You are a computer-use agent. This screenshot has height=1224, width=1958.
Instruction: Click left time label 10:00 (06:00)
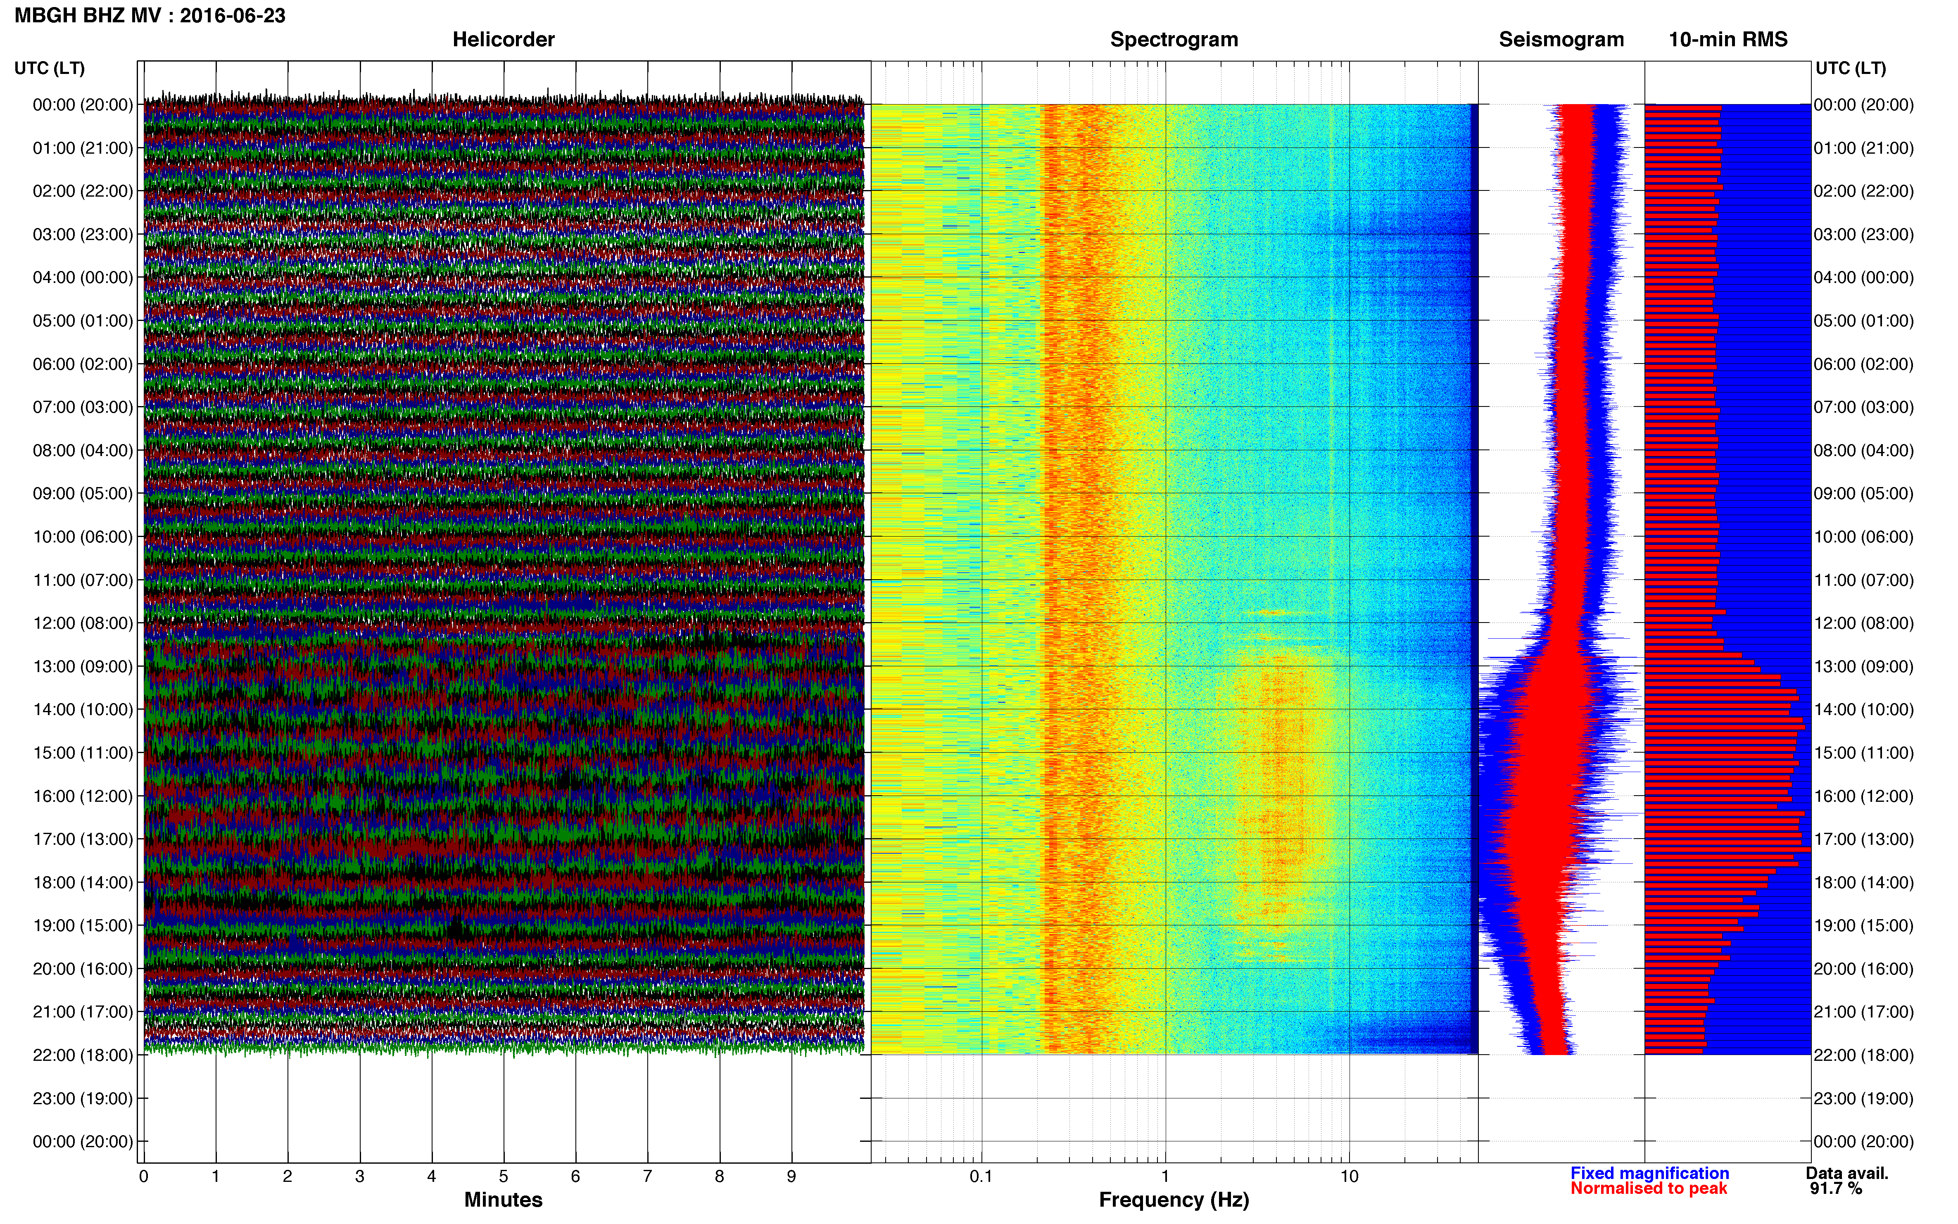83,537
